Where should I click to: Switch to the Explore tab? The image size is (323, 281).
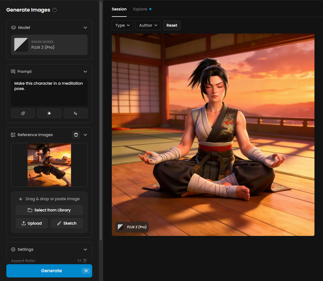click(140, 9)
